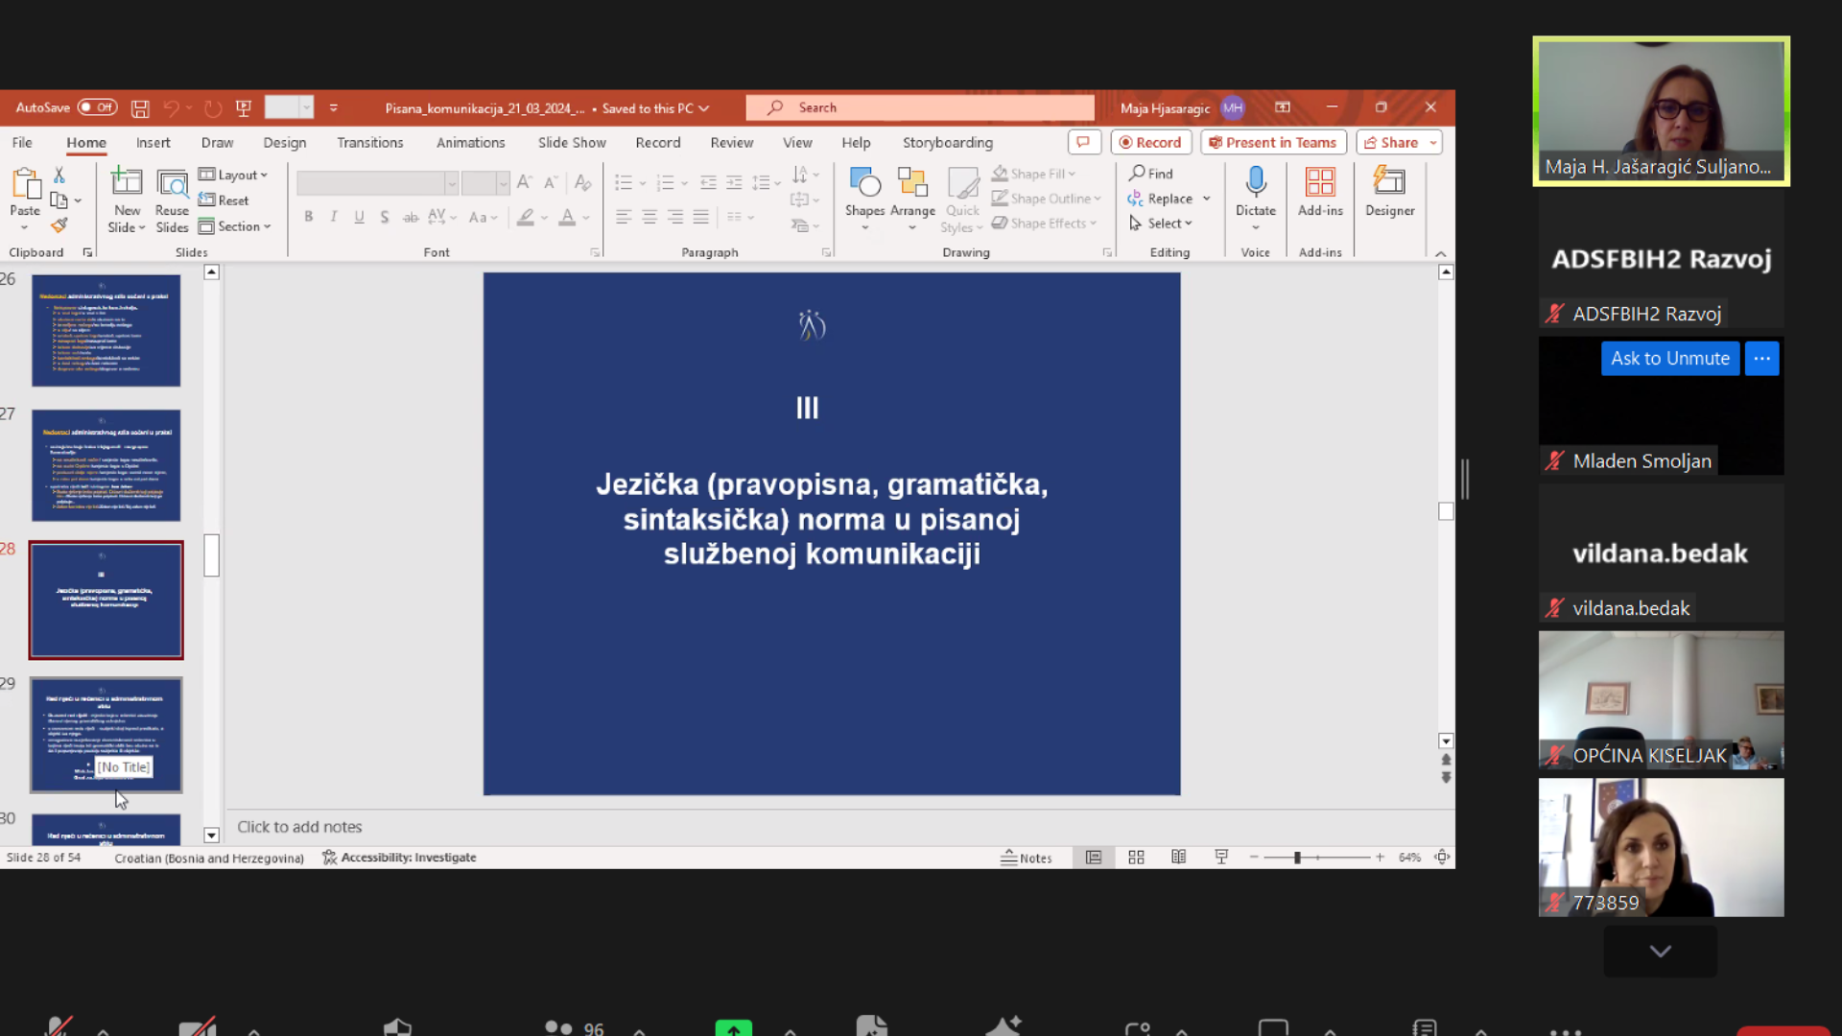1842x1036 pixels.
Task: Open the font size dropdown
Action: (503, 182)
